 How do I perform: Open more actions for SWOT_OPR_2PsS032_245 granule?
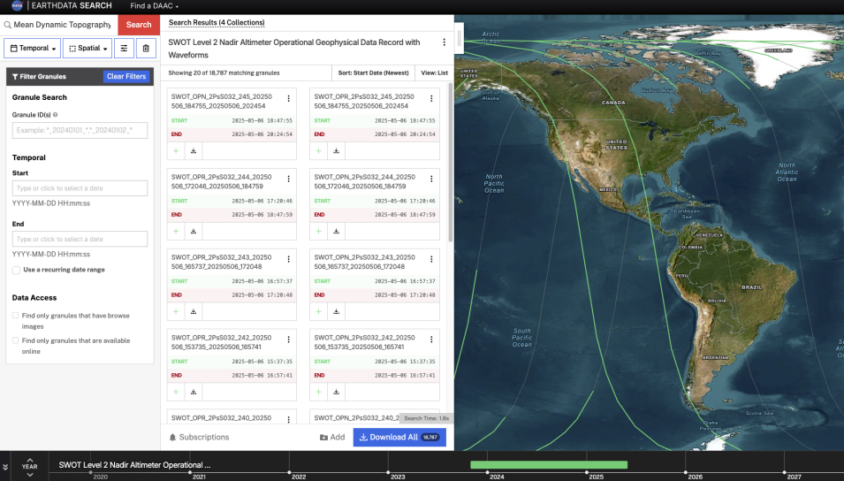point(288,98)
